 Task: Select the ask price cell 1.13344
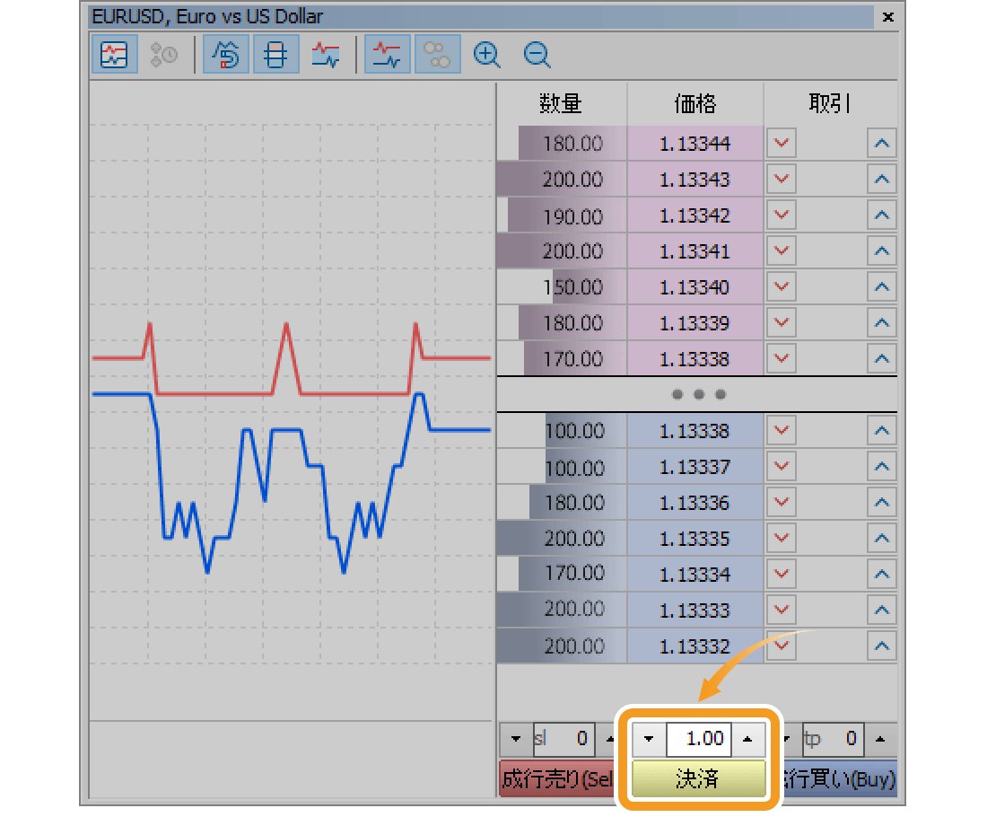click(x=694, y=144)
